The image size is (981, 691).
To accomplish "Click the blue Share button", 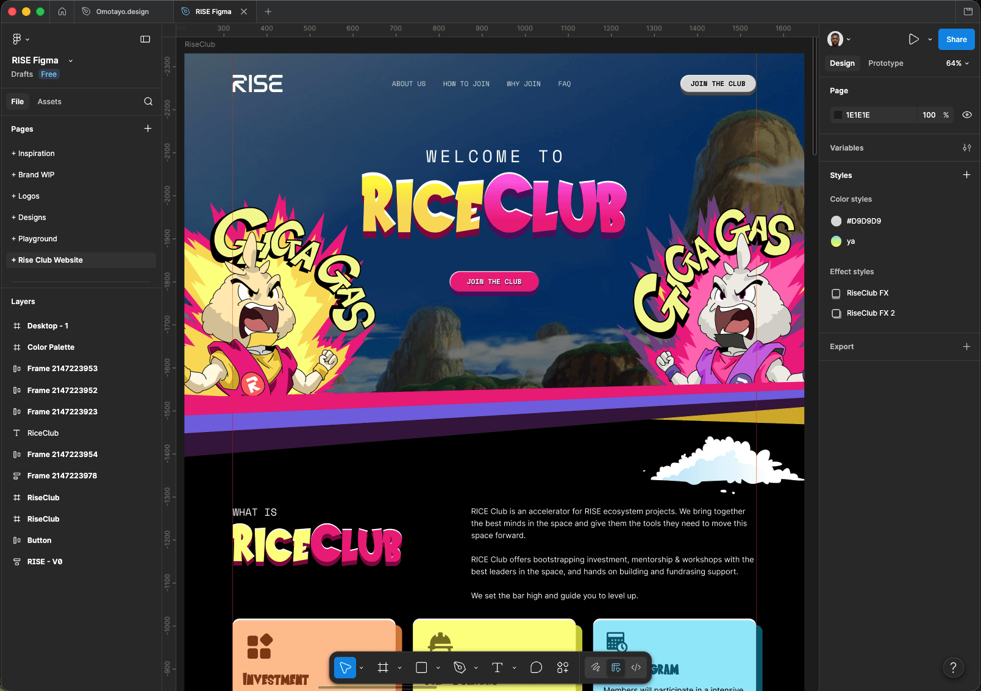I will (956, 39).
